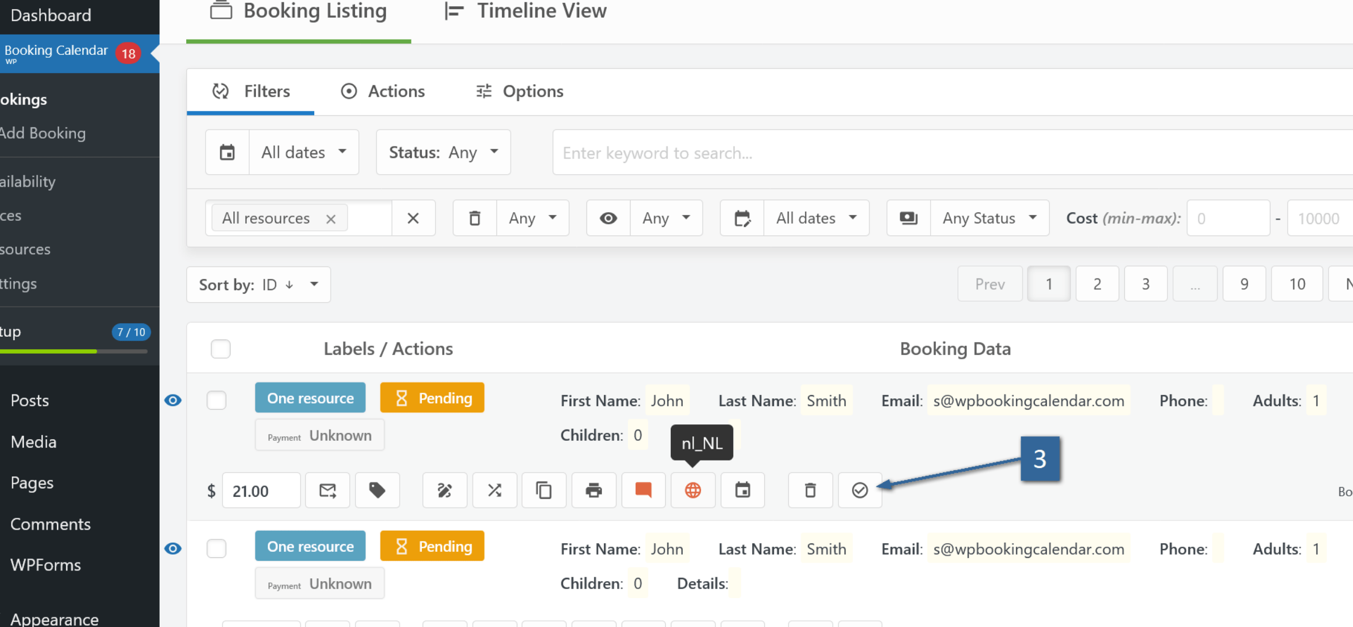This screenshot has height=627, width=1353.
Task: Click the shuffle change resource icon
Action: point(494,490)
